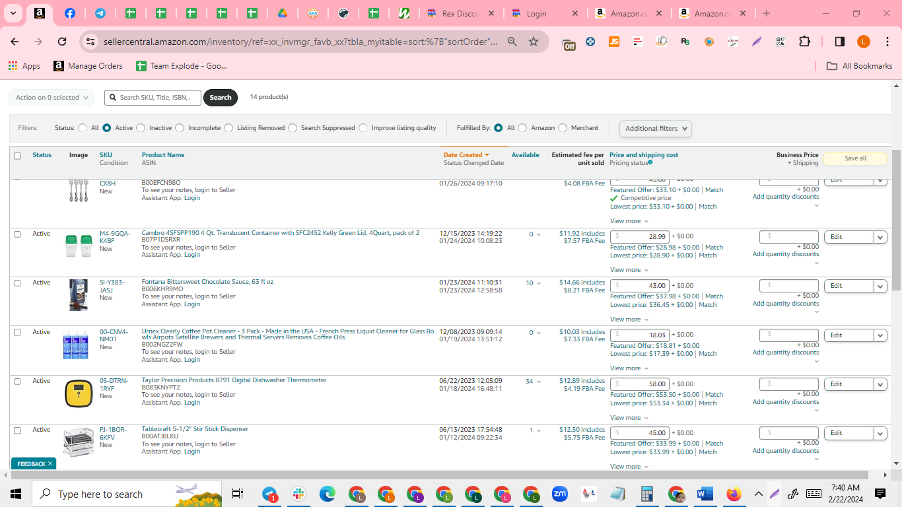Open the tab search dropdown arrow
The image size is (902, 507).
[x=13, y=13]
